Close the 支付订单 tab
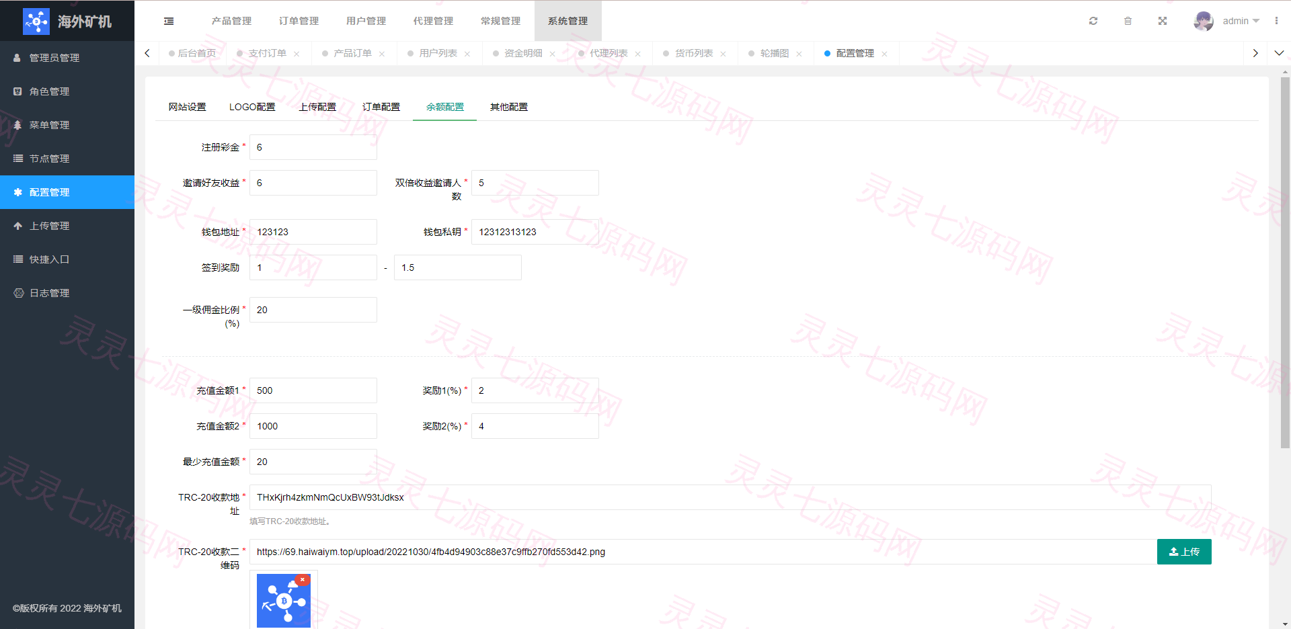This screenshot has width=1291, height=629. click(297, 54)
